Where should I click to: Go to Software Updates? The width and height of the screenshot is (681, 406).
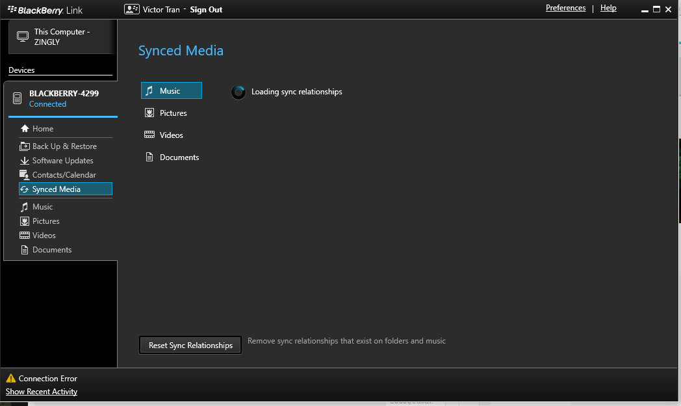click(66, 161)
